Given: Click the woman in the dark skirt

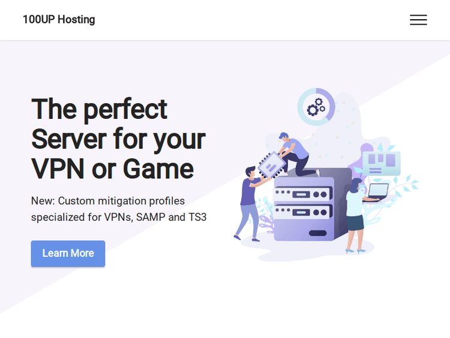Looking at the screenshot, I should (x=356, y=213).
